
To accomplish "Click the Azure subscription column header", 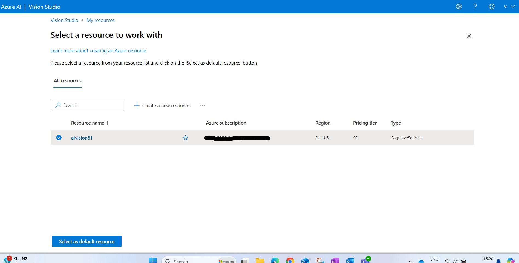I will tap(226, 123).
